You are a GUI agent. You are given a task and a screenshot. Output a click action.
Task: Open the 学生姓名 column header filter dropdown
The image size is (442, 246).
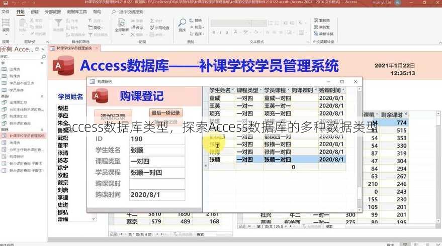coord(233,90)
